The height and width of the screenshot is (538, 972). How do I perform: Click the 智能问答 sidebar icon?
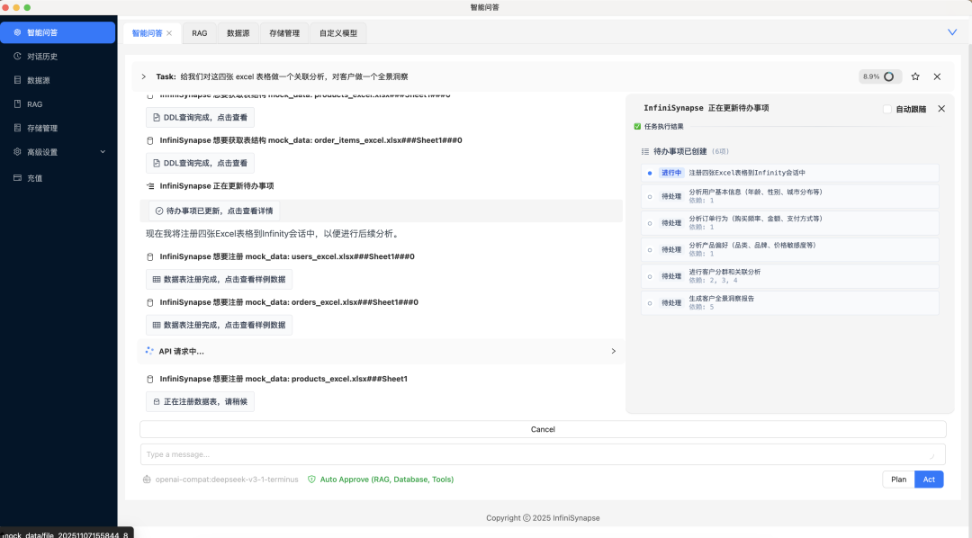[17, 32]
